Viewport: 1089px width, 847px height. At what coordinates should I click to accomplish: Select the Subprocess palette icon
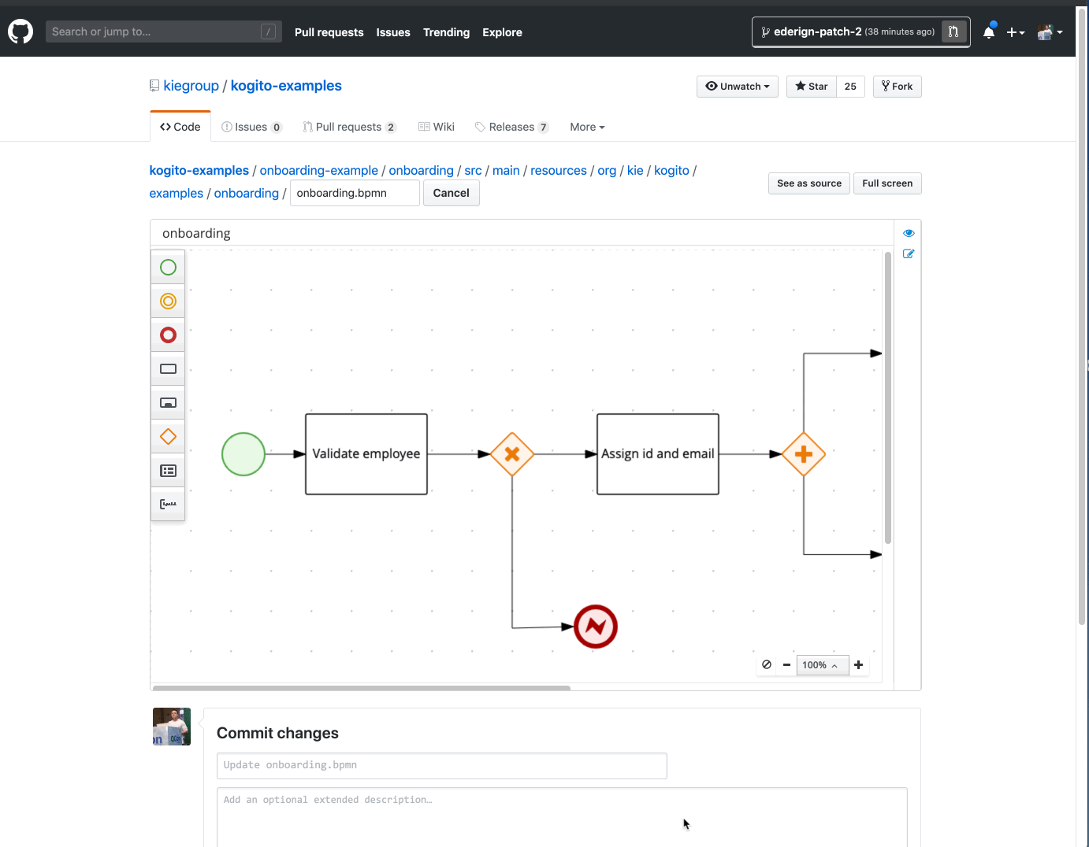coord(168,403)
